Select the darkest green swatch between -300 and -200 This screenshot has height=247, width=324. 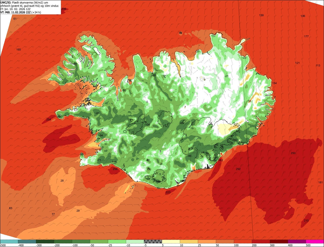[45, 241]
